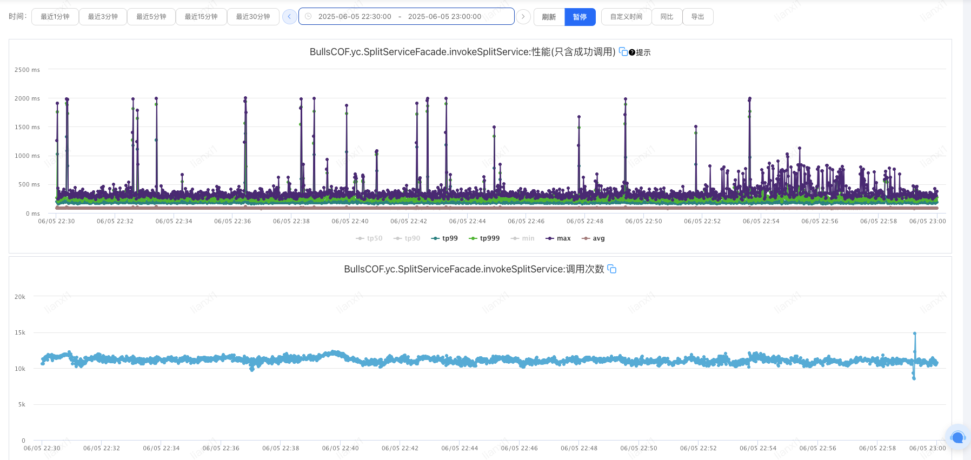
Task: Click the performance chart title text
Action: (462, 52)
